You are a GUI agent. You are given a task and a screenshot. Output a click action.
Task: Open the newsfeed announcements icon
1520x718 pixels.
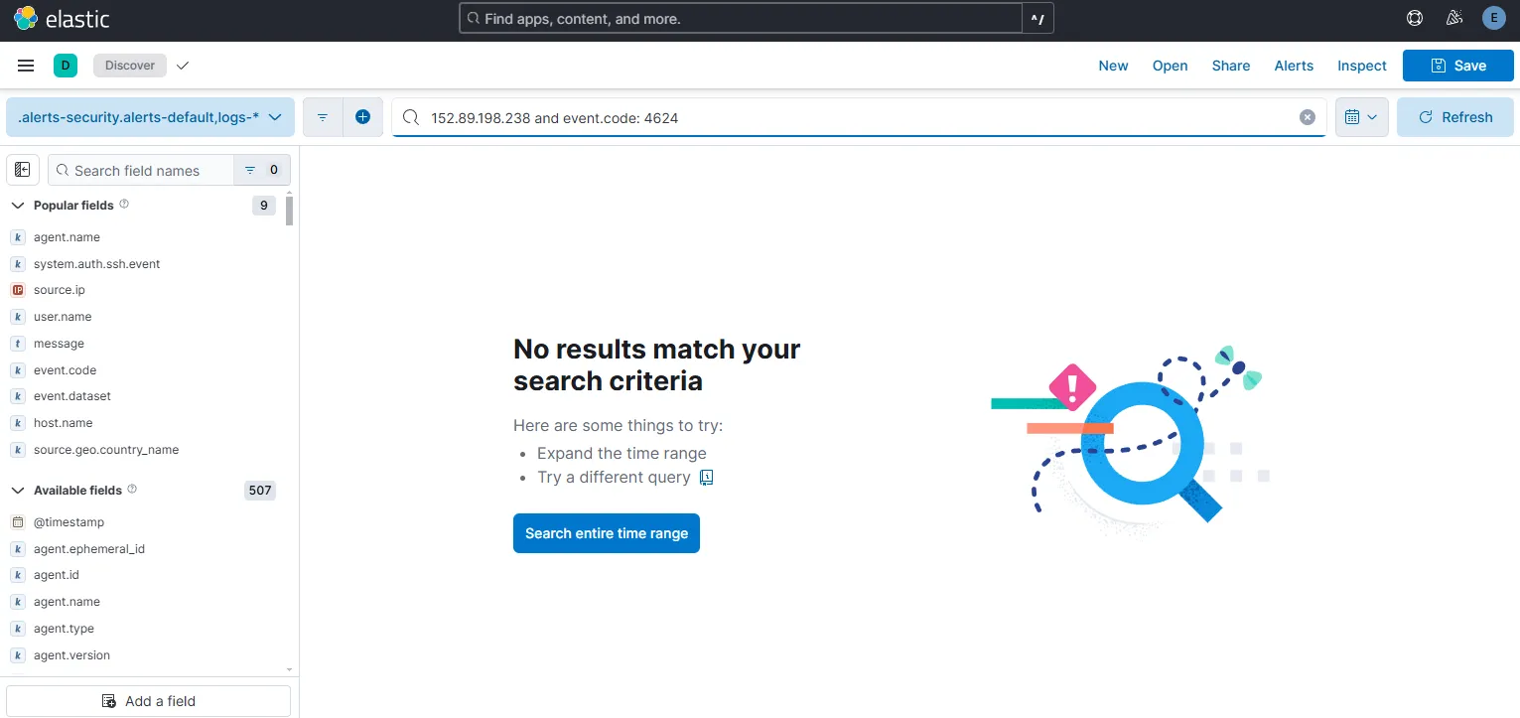tap(1453, 17)
